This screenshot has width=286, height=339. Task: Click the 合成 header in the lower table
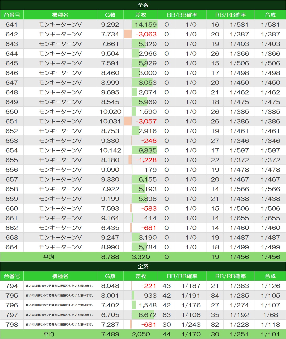tap(270, 276)
